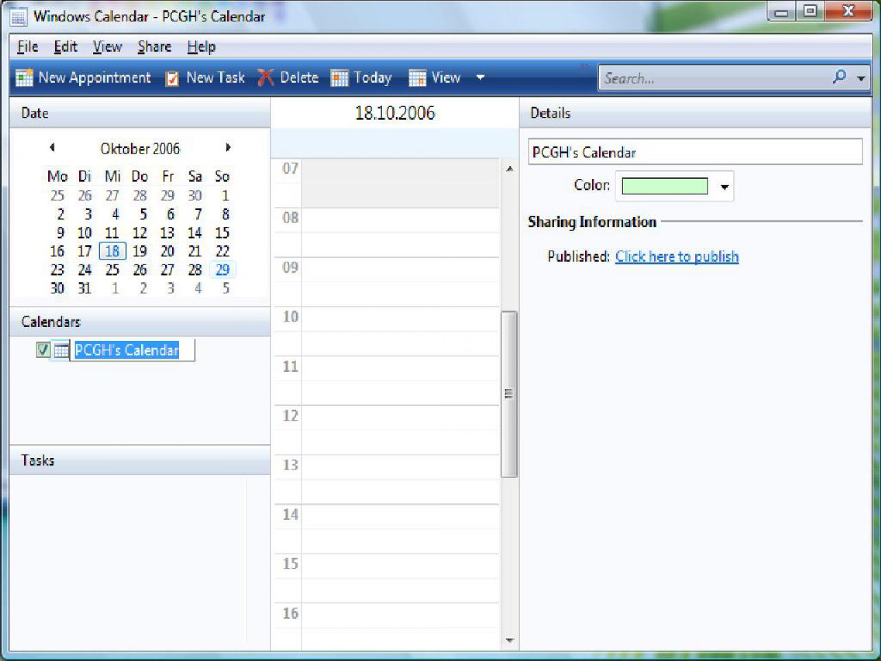Go to previous month arrow
The width and height of the screenshot is (881, 661).
(x=52, y=147)
